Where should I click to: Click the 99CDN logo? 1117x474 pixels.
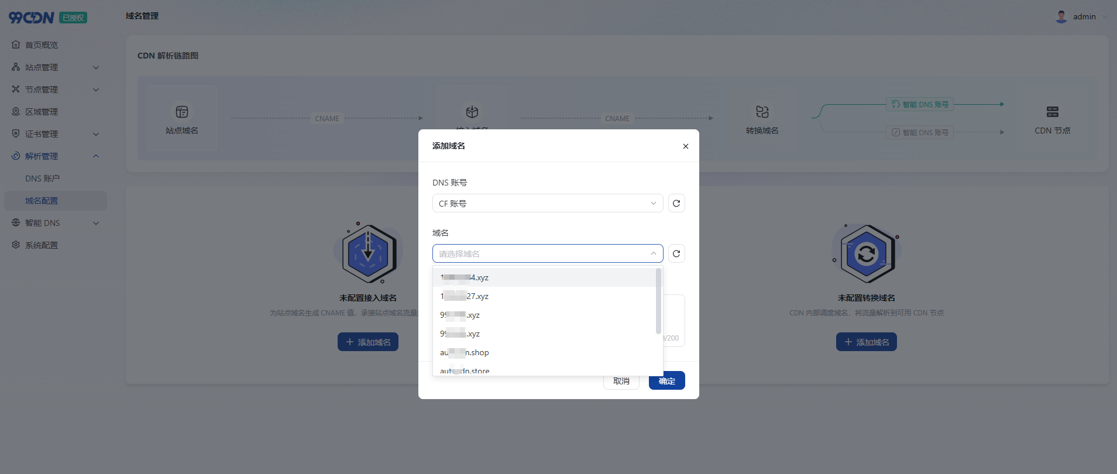[x=32, y=18]
